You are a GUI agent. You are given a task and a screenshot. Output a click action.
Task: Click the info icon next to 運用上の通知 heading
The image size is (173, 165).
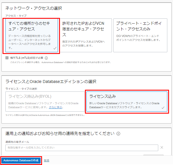pyautogui.click(x=118, y=133)
